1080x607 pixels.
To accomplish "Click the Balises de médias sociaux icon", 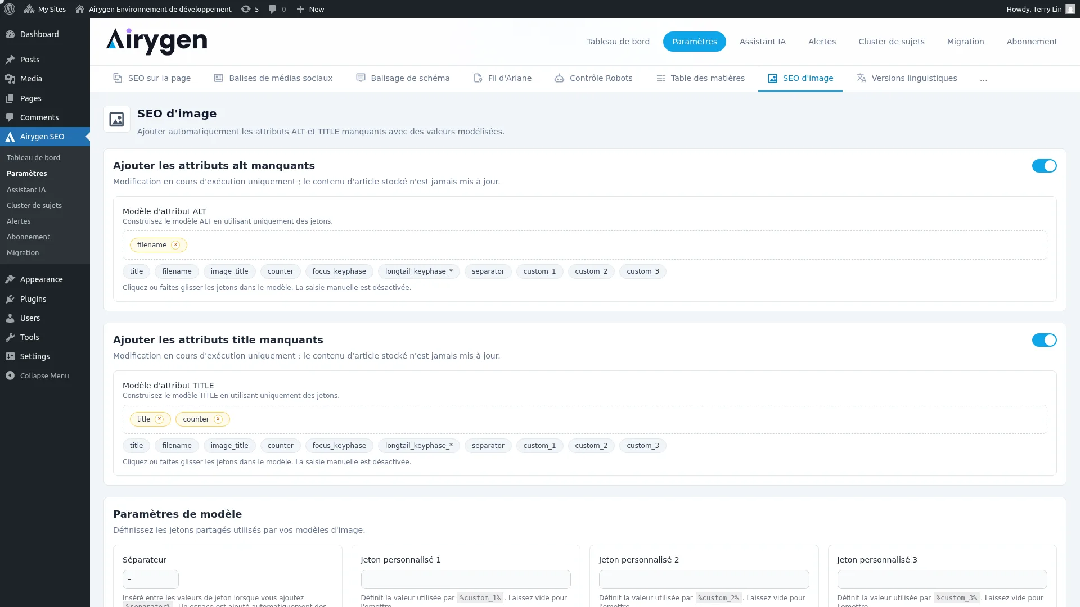I will click(218, 78).
